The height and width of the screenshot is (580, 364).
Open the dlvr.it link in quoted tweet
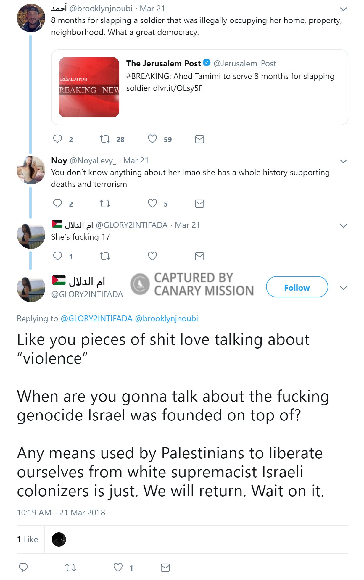[x=178, y=88]
